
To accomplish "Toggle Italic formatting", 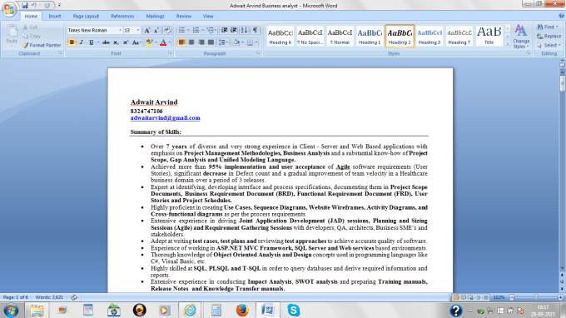I will click(x=82, y=42).
